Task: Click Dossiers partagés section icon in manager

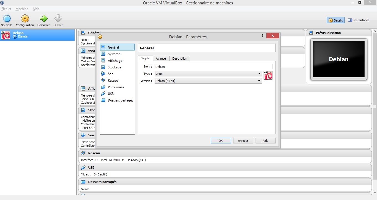Action: (x=83, y=182)
